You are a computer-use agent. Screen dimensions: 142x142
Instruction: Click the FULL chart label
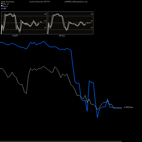point(62,36)
